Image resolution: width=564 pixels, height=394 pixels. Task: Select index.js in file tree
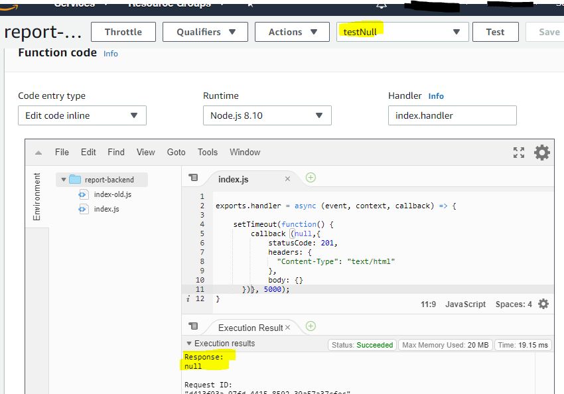[x=106, y=209]
